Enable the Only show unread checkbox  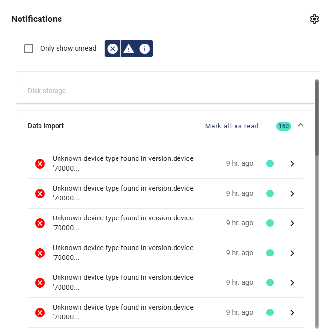pos(29,49)
